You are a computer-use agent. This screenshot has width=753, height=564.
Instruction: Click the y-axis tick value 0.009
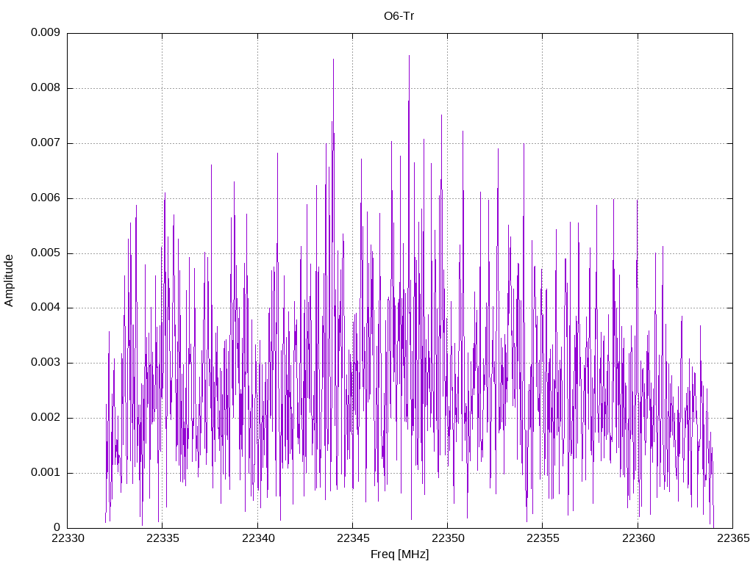tap(46, 32)
